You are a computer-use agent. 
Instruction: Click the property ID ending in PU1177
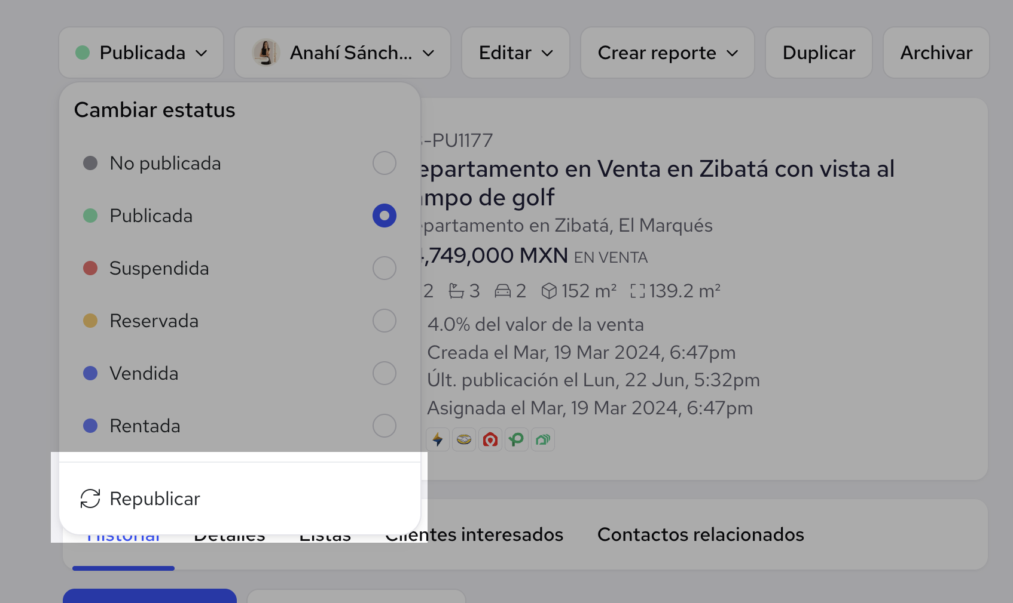tap(457, 140)
